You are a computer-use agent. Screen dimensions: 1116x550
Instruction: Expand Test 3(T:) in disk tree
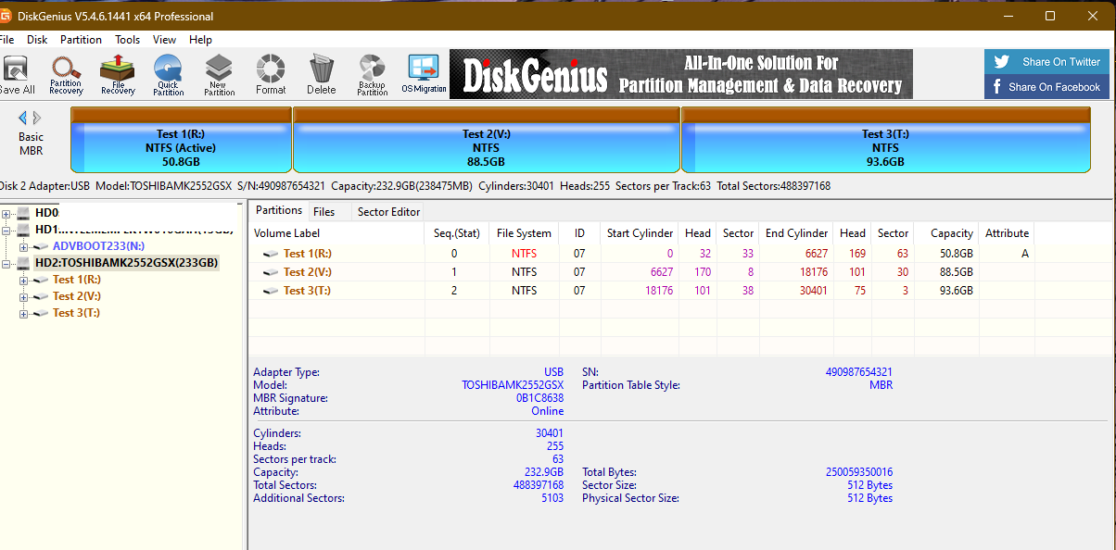point(23,313)
